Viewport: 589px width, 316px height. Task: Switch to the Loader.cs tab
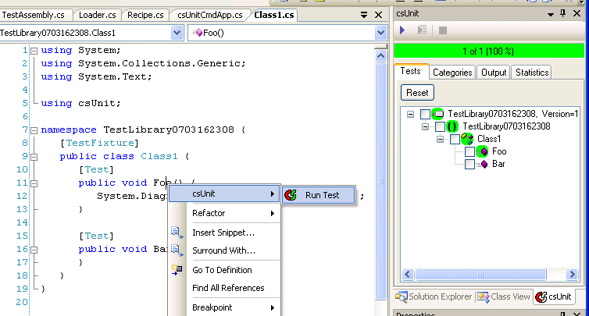(98, 15)
